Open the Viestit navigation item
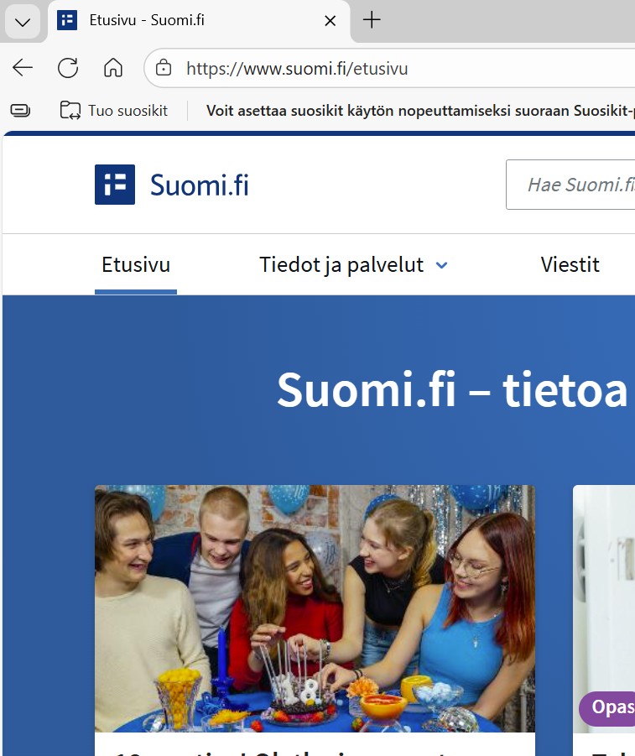 [570, 264]
